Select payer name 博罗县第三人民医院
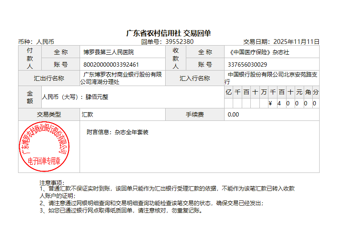 (108, 52)
